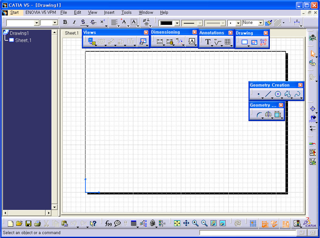Create a New Sheet from Drawing toolbar
Screen dimensions: 320x238
(245, 42)
